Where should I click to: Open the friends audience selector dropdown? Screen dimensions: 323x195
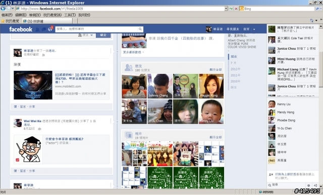pos(86,35)
